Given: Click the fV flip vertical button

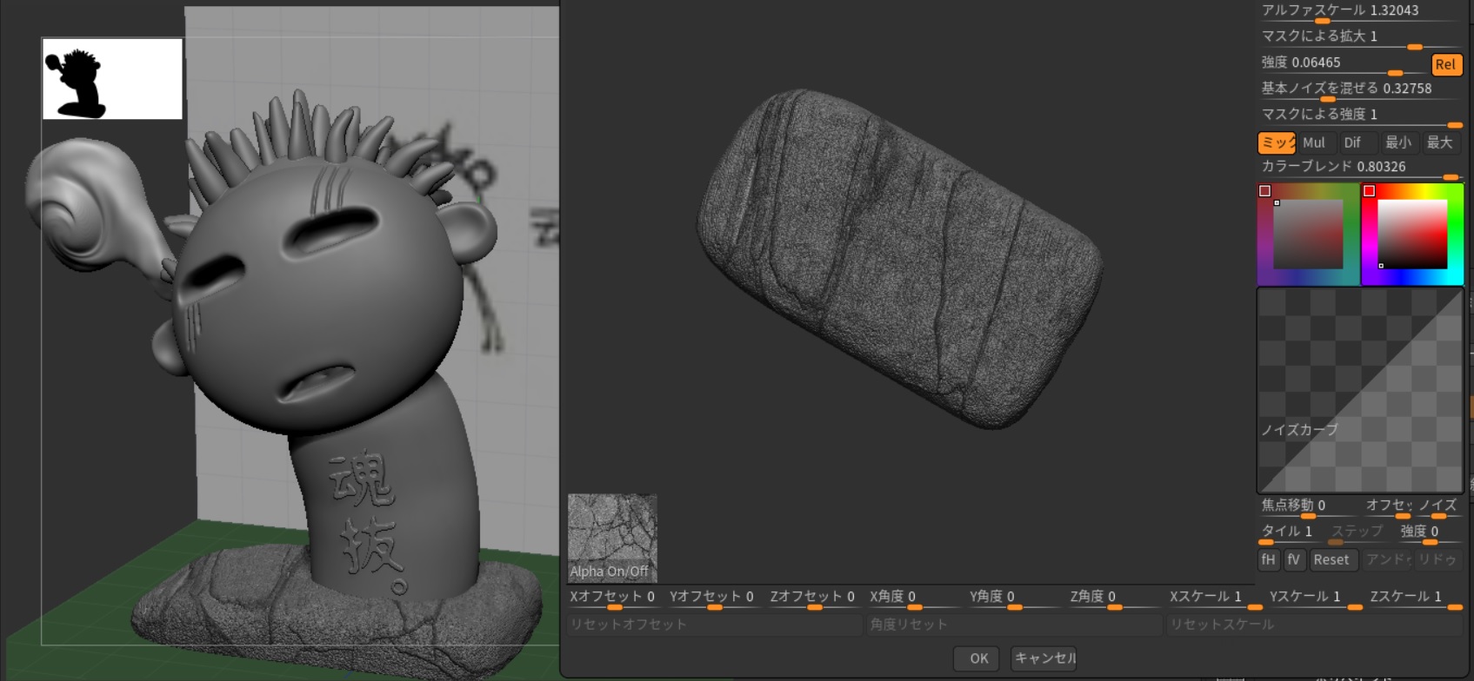Looking at the screenshot, I should point(1294,560).
